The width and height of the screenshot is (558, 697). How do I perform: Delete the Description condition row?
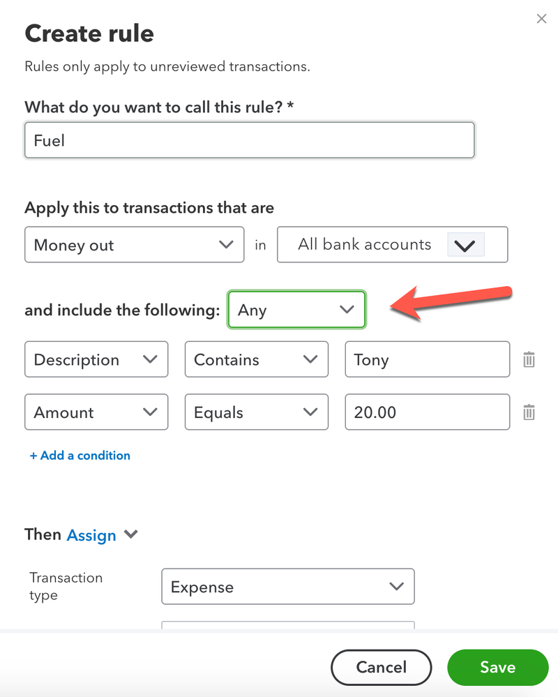[x=529, y=359]
